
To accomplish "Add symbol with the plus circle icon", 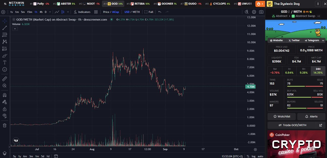I will [3, 12].
